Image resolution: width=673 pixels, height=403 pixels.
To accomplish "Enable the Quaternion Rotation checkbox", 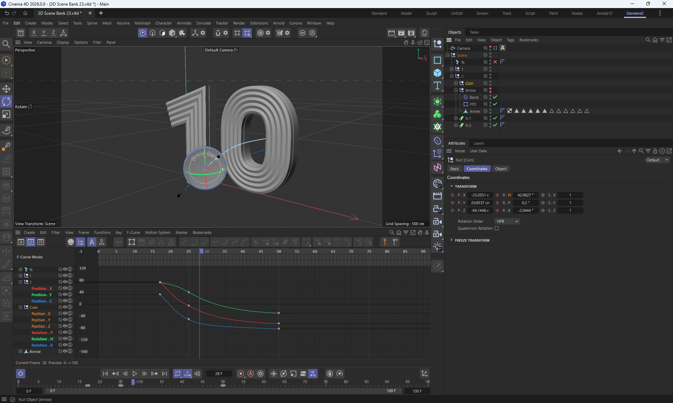I will (497, 228).
